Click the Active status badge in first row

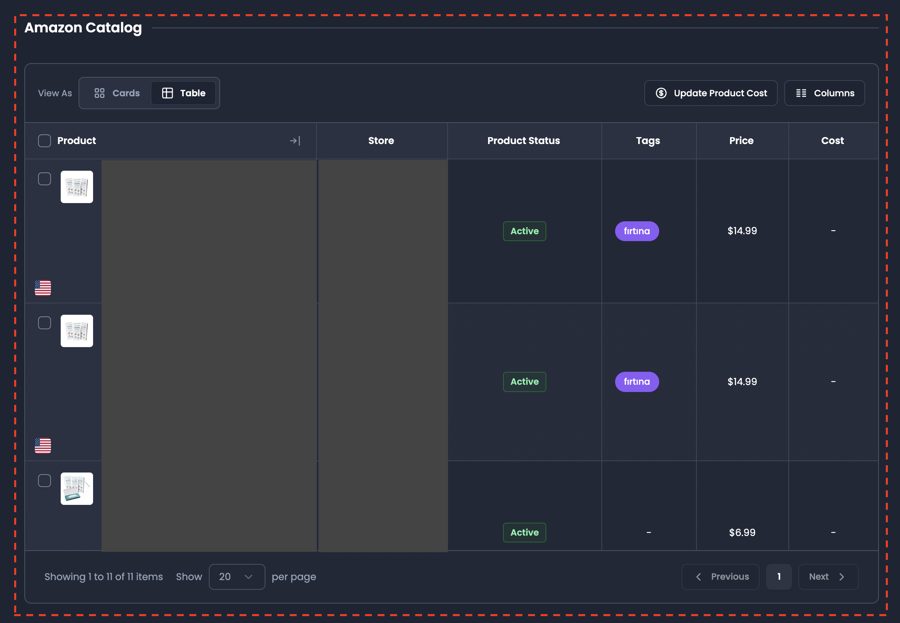pyautogui.click(x=524, y=231)
